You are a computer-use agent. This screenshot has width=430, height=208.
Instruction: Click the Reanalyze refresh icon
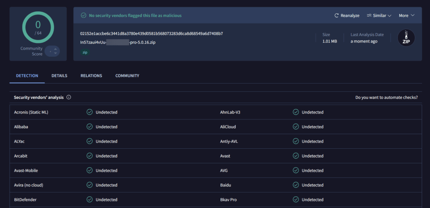(336, 16)
